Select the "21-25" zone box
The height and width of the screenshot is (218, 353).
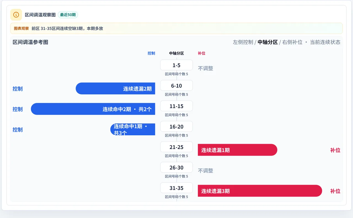click(x=176, y=147)
